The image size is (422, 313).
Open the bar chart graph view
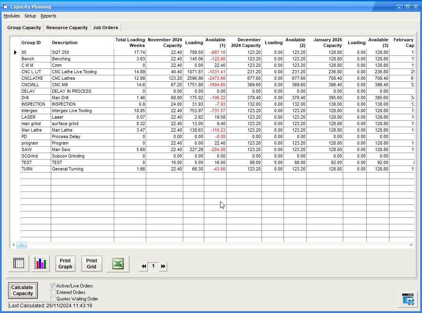point(41,264)
